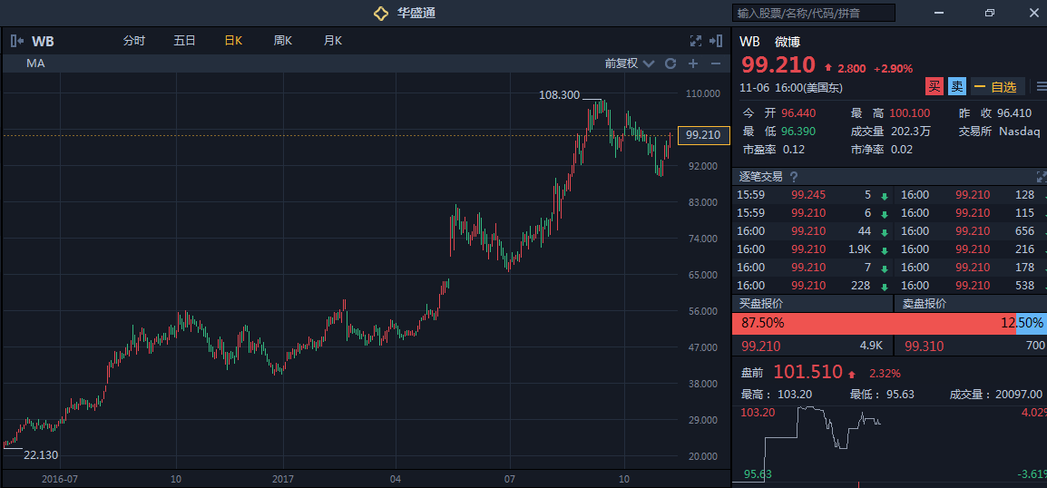This screenshot has width=1047, height=488.
Task: Toggle the MA indicator label
Action: click(36, 63)
